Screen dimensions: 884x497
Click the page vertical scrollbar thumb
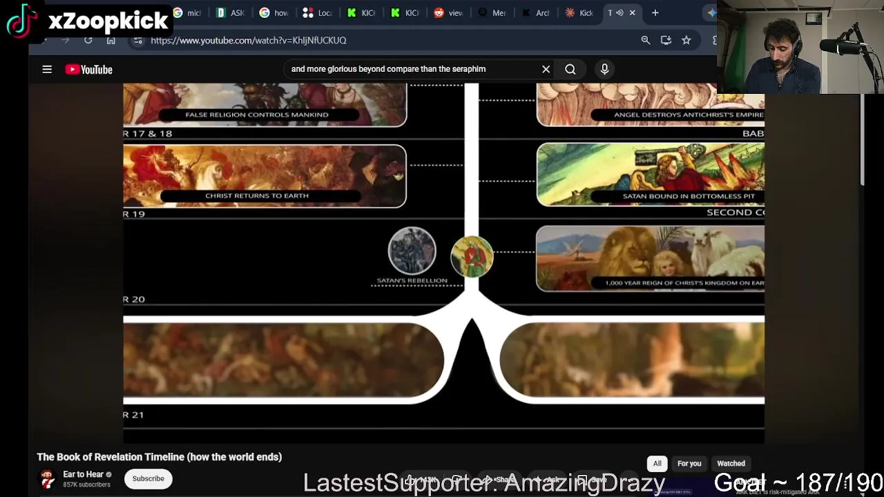click(x=863, y=140)
